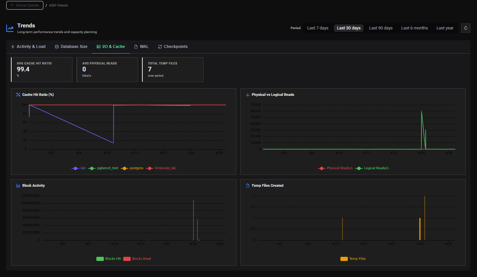Click the refresh icon next to period selector
477x277 pixels.
click(466, 28)
